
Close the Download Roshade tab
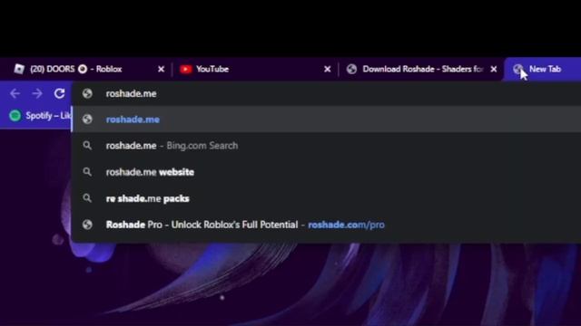coord(494,69)
